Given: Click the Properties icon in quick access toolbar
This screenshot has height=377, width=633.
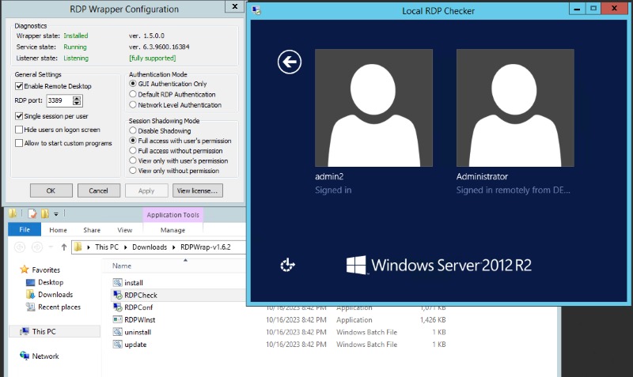Looking at the screenshot, I should pyautogui.click(x=32, y=213).
